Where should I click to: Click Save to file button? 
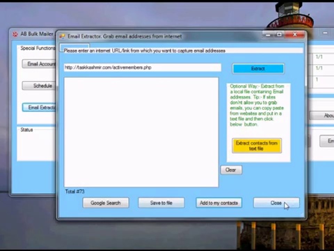pos(161,203)
